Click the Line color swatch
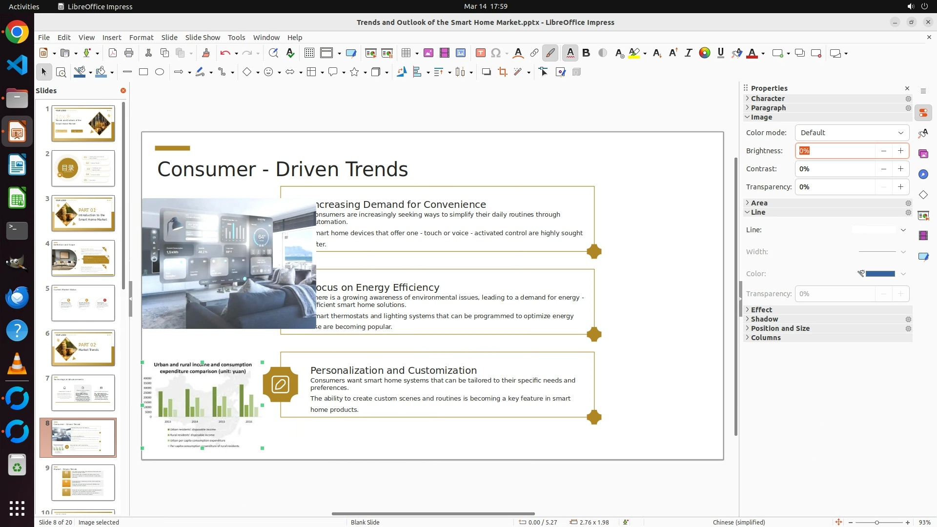The image size is (937, 527). pos(879,274)
